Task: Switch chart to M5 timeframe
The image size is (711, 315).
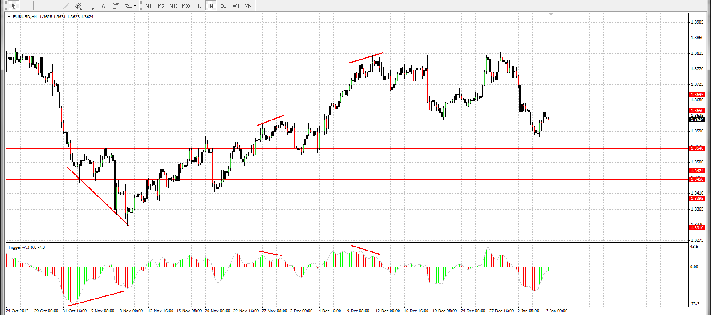Action: pos(161,6)
